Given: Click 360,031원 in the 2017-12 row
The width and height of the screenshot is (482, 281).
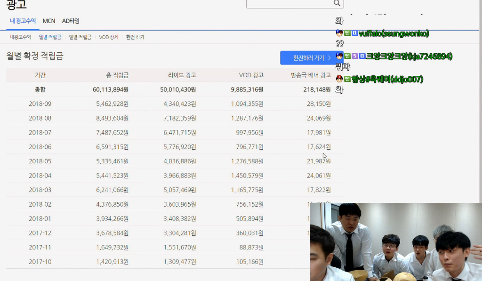Looking at the screenshot, I should (249, 233).
